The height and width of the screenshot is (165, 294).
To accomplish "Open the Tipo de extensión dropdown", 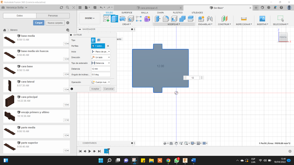I will (101, 63).
